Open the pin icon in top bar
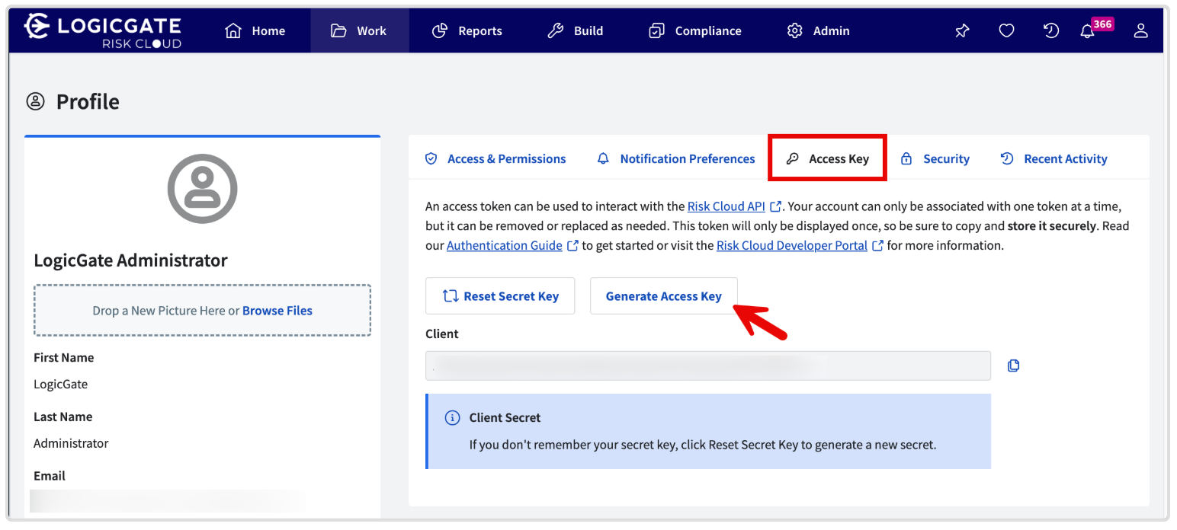This screenshot has width=1177, height=530. (962, 30)
